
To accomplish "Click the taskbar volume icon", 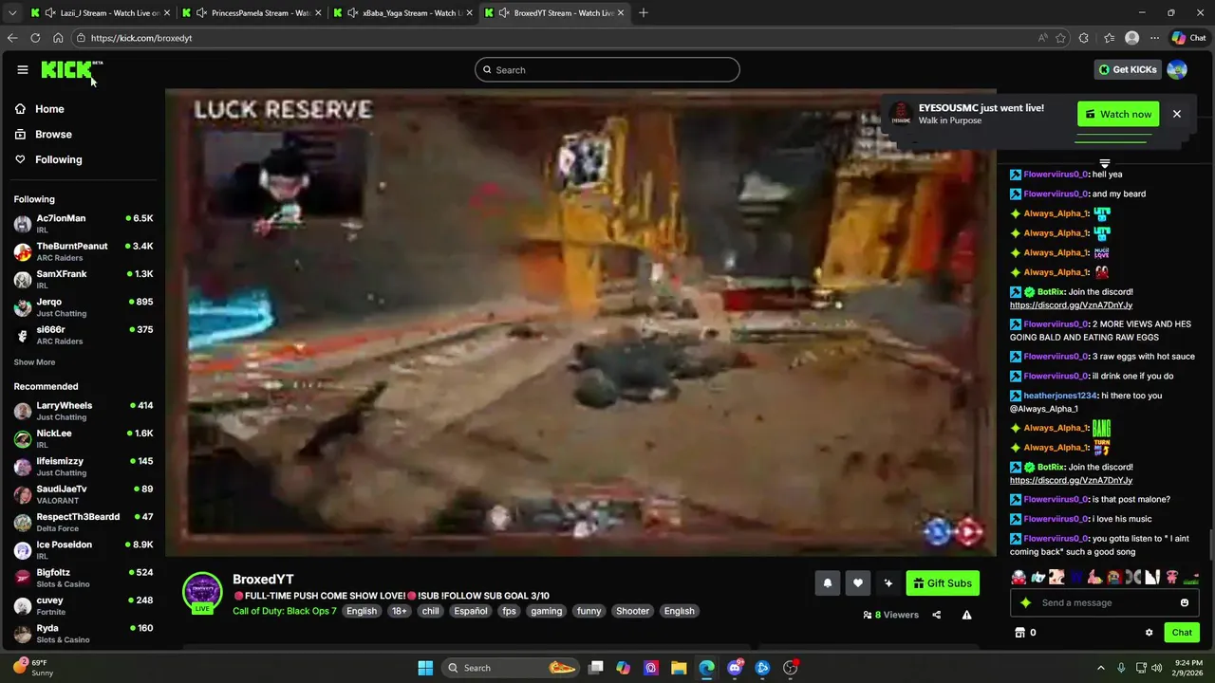I will pyautogui.click(x=1156, y=668).
